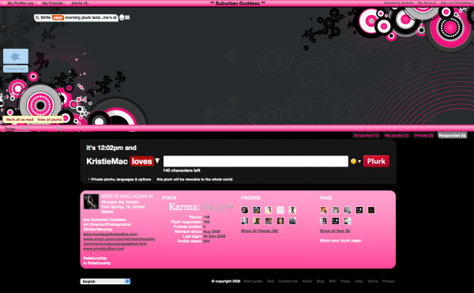This screenshot has width=474, height=293.
Task: Switch to the Responded tab
Action: (452, 135)
